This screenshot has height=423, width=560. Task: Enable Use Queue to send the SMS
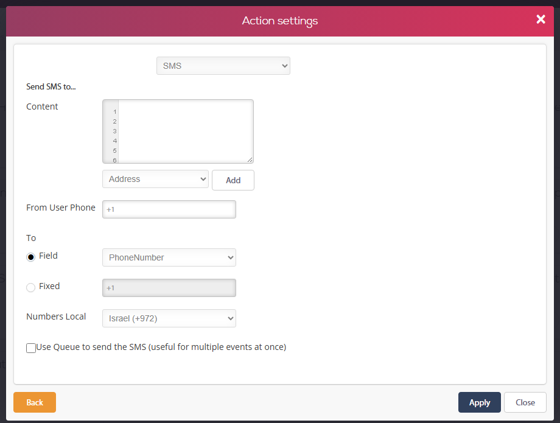pyautogui.click(x=31, y=348)
